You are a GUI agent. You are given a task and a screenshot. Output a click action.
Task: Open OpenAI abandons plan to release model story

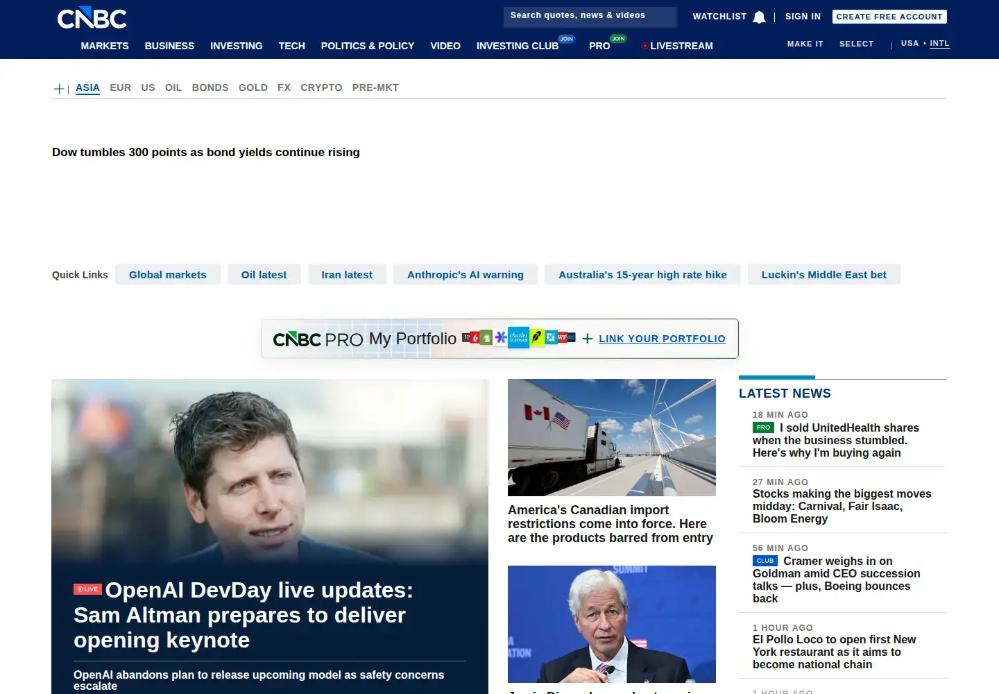click(x=259, y=680)
